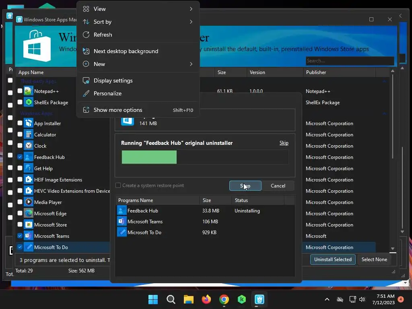The image size is (412, 309).
Task: Tick the Notepad++ checkbox
Action: [x=20, y=91]
